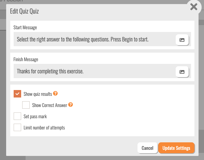204x160 pixels.
Task: Select the Limit number of attempts label
Action: click(44, 128)
